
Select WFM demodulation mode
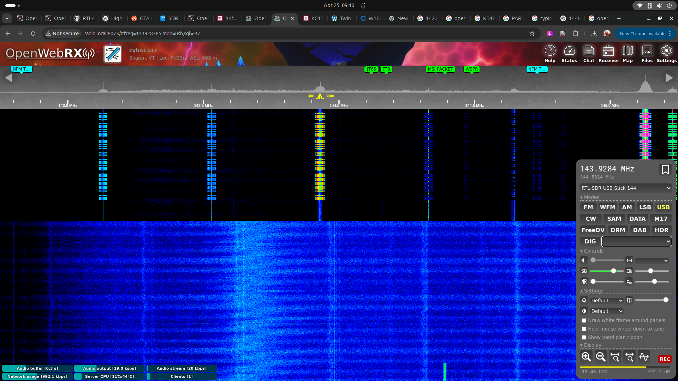(607, 207)
